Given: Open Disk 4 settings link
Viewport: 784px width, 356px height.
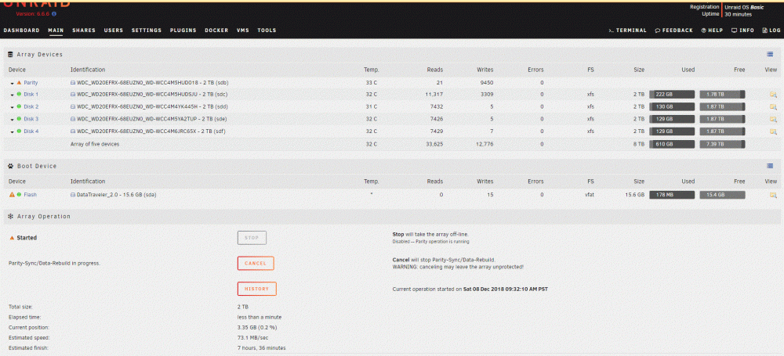Looking at the screenshot, I should click(x=31, y=131).
